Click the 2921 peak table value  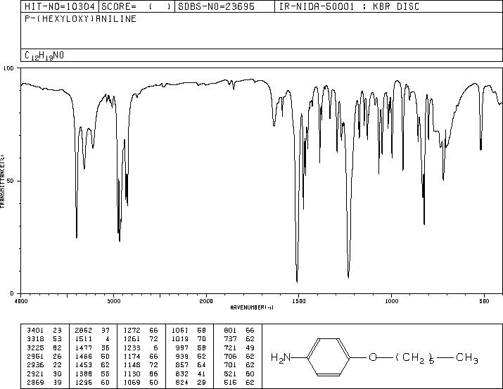(35, 374)
